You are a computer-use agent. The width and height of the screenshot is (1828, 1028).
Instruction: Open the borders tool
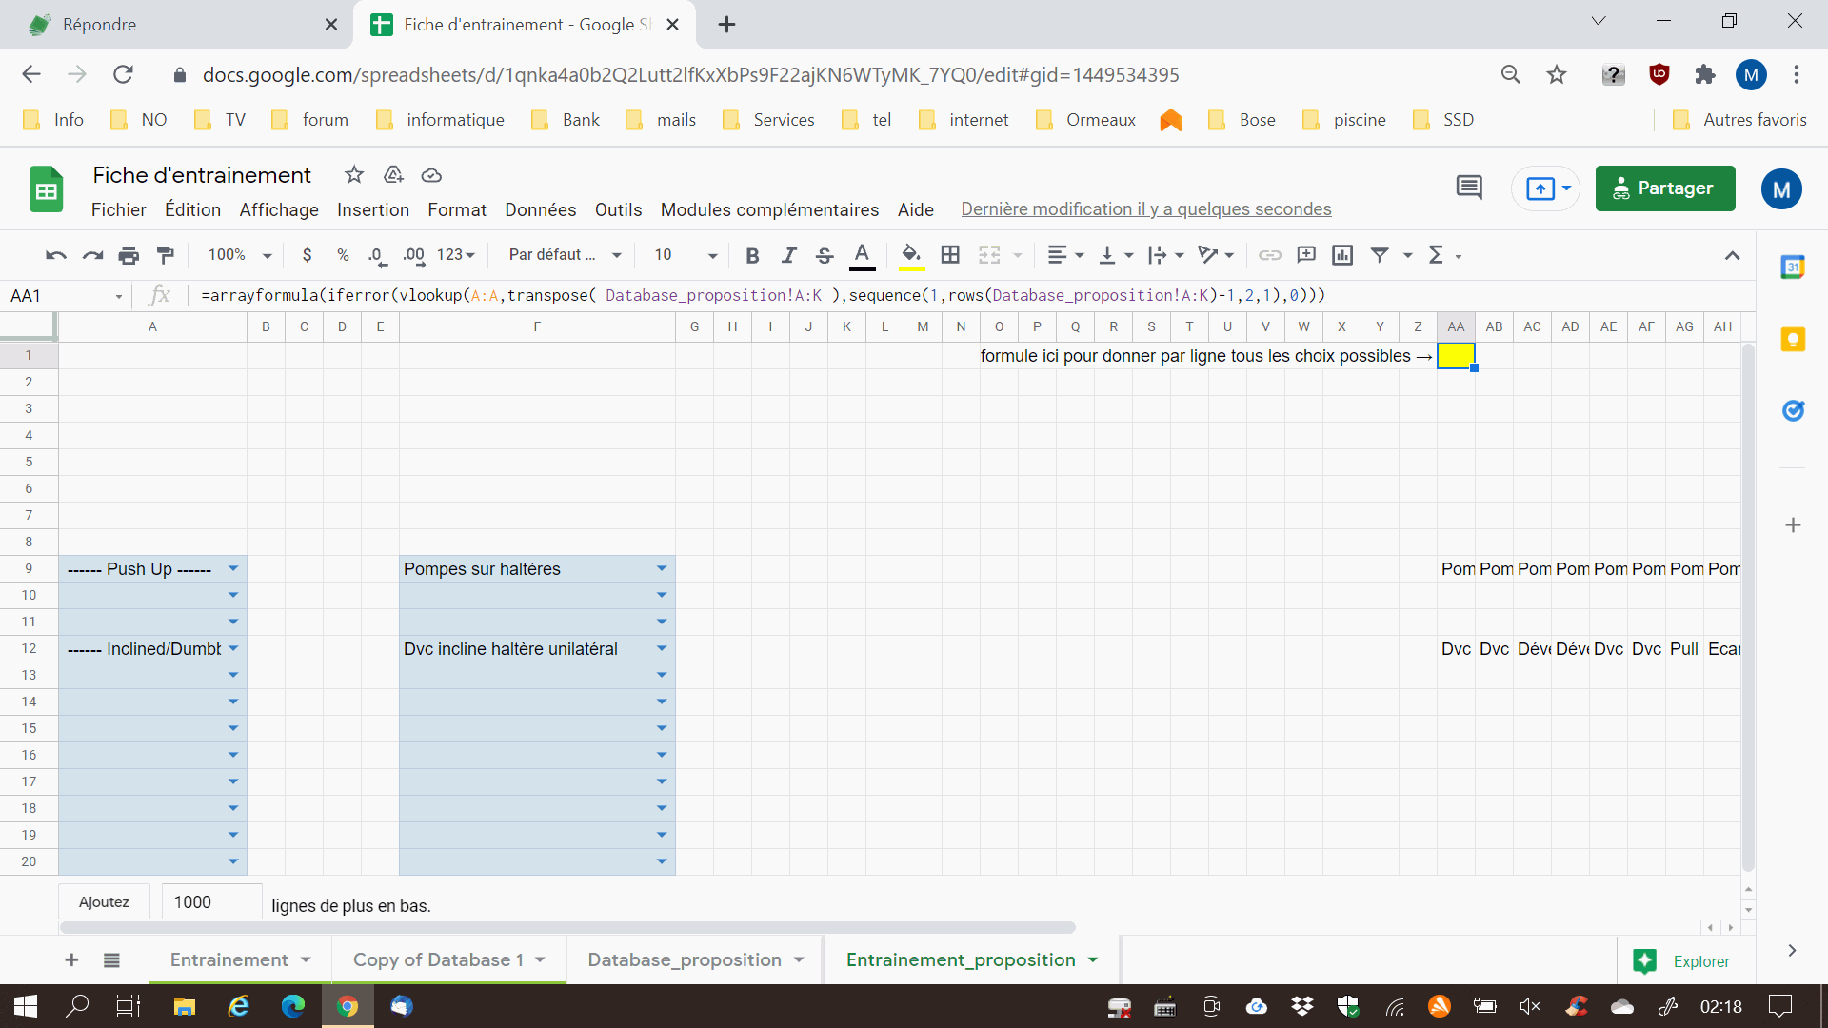949,255
